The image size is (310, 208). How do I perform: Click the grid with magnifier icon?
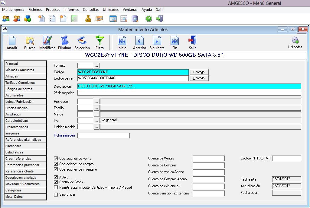(x=124, y=19)
